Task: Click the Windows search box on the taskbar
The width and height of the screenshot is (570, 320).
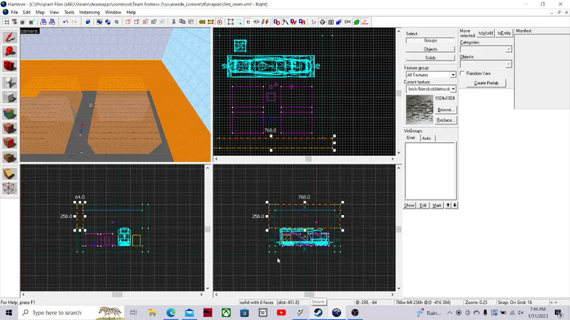Action: (x=70, y=312)
